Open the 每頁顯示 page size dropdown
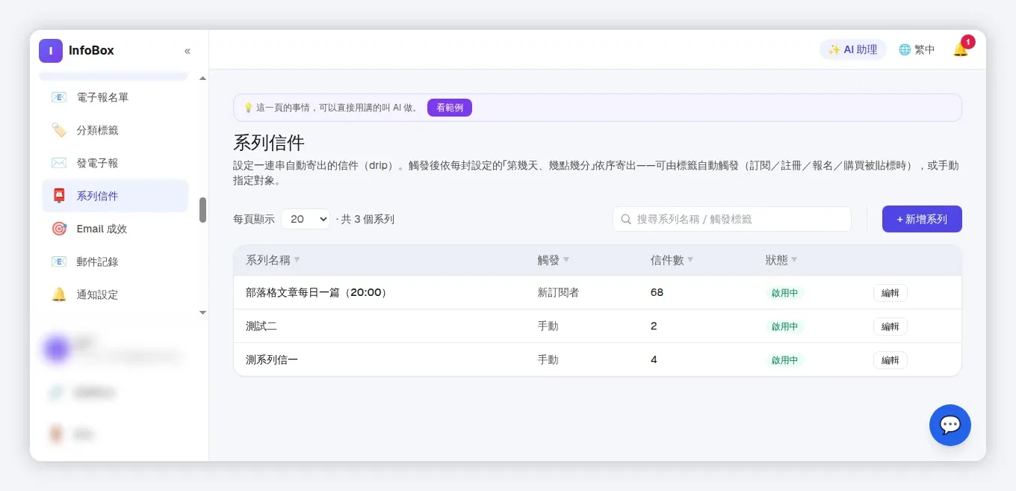The width and height of the screenshot is (1016, 491). pyautogui.click(x=306, y=219)
